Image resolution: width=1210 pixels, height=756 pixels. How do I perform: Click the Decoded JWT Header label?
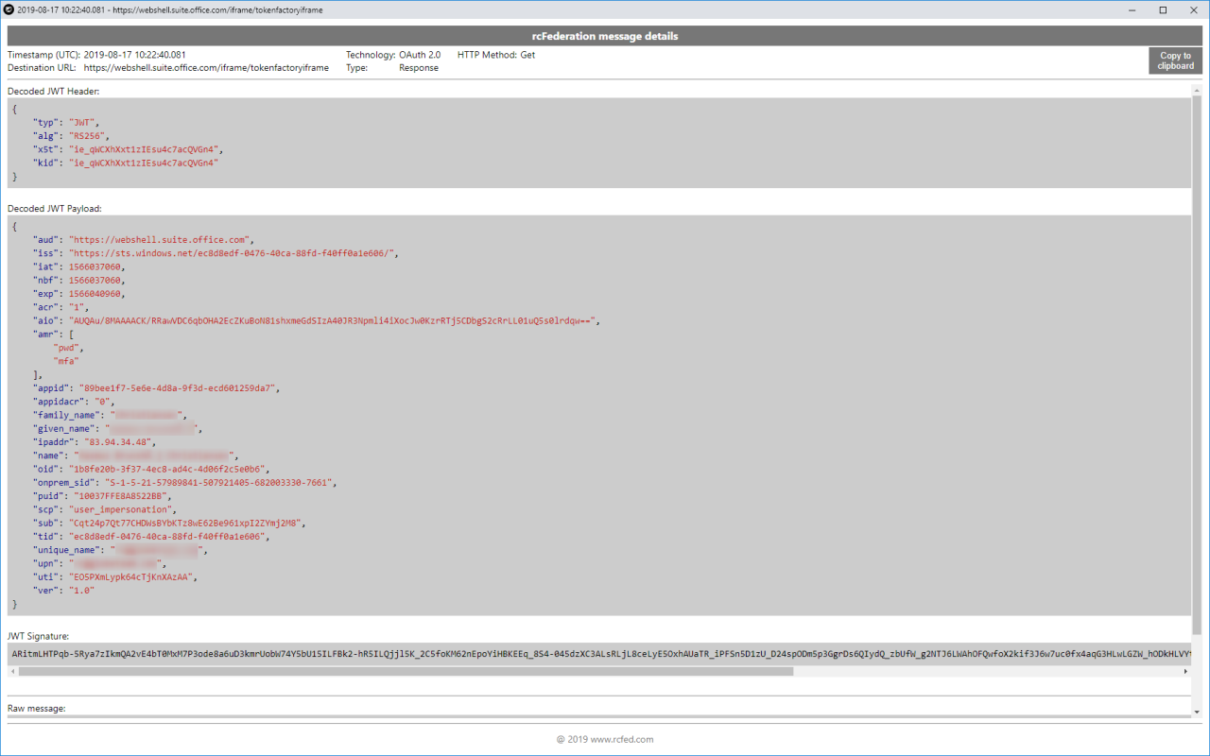coord(53,91)
